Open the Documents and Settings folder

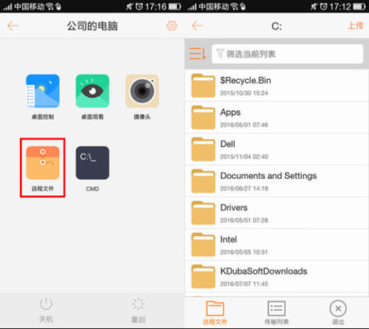point(277,181)
